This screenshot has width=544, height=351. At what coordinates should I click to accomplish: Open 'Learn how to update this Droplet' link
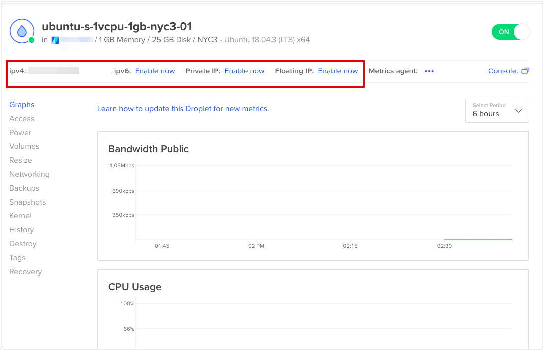coord(183,109)
